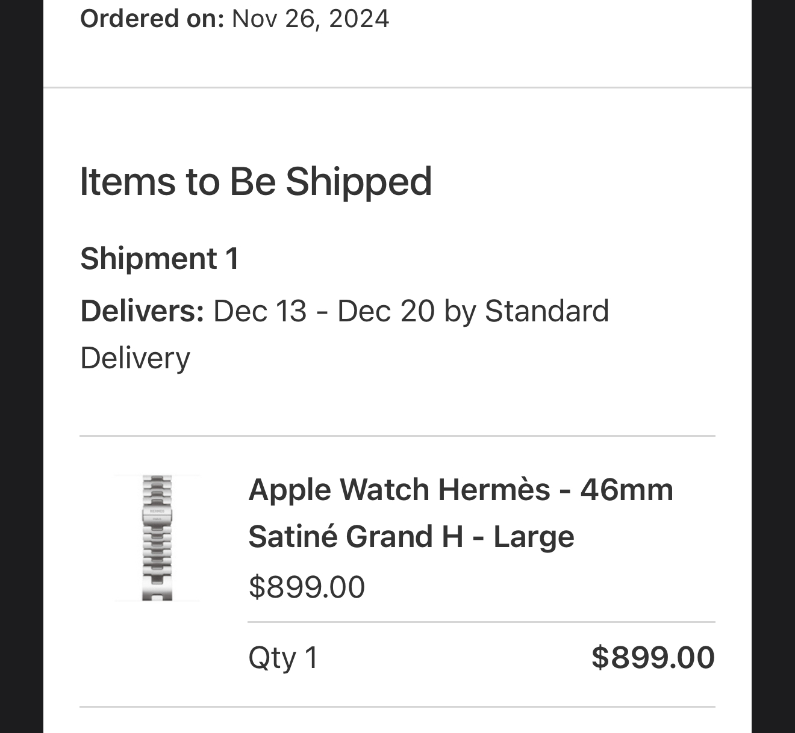Click the bold $899.00 line total
795x733 pixels.
click(x=653, y=657)
